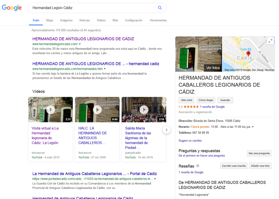This screenshot has width=279, height=199.
Task: Click the address Bóveda de Santa Elena, 11006 Cádiz
Action: point(217,121)
